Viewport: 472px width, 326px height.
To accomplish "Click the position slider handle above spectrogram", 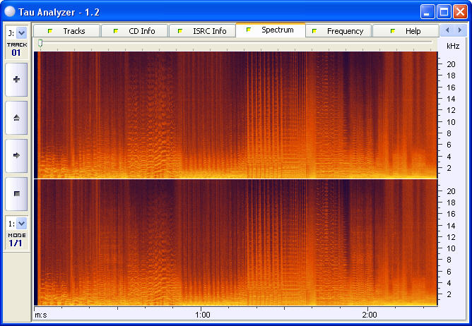I will coord(40,44).
